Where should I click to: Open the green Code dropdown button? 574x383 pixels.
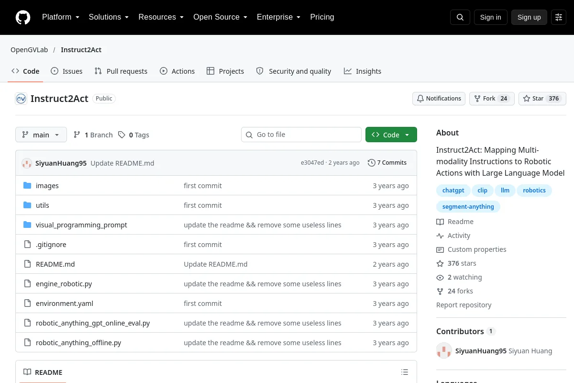(x=391, y=135)
